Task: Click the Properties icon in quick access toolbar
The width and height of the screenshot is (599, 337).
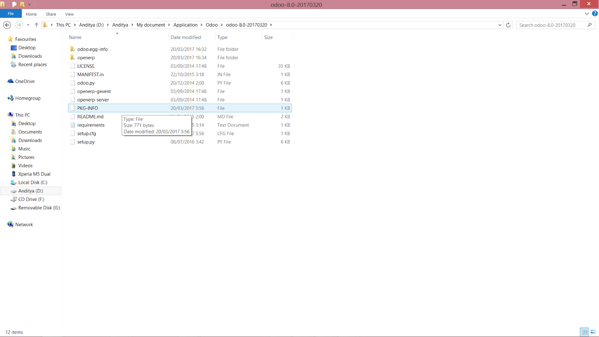Action: click(14, 4)
